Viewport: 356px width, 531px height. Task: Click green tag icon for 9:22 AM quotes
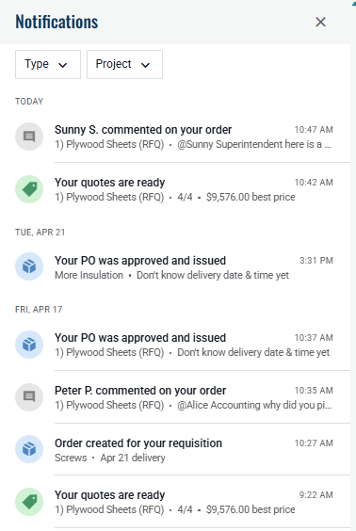(x=29, y=502)
